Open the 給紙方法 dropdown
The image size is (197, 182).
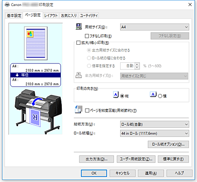[x=154, y=124]
